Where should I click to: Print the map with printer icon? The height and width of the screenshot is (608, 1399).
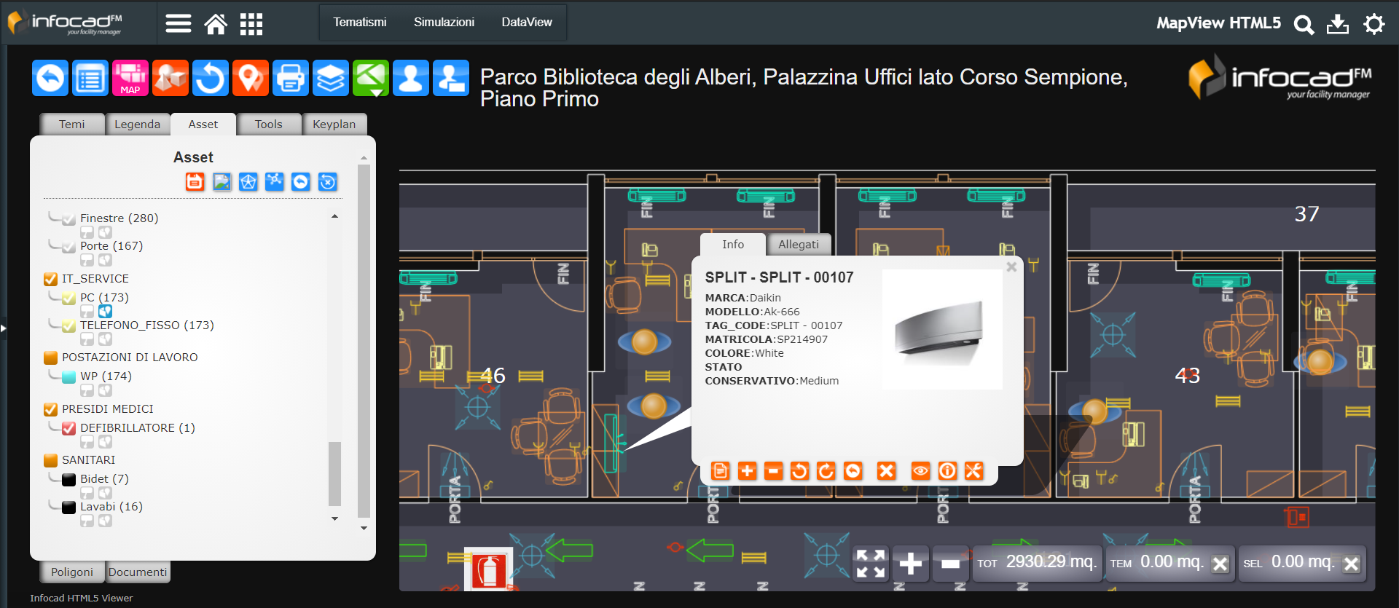coord(291,78)
